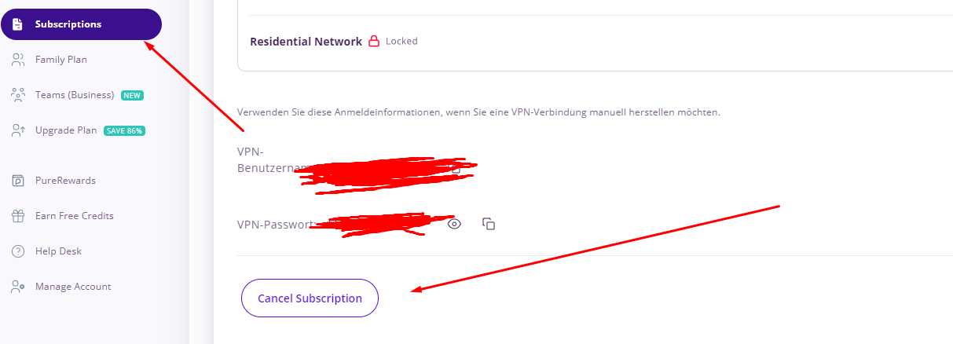Click the Upgrade Plan user icon
The width and height of the screenshot is (953, 344).
(x=18, y=130)
